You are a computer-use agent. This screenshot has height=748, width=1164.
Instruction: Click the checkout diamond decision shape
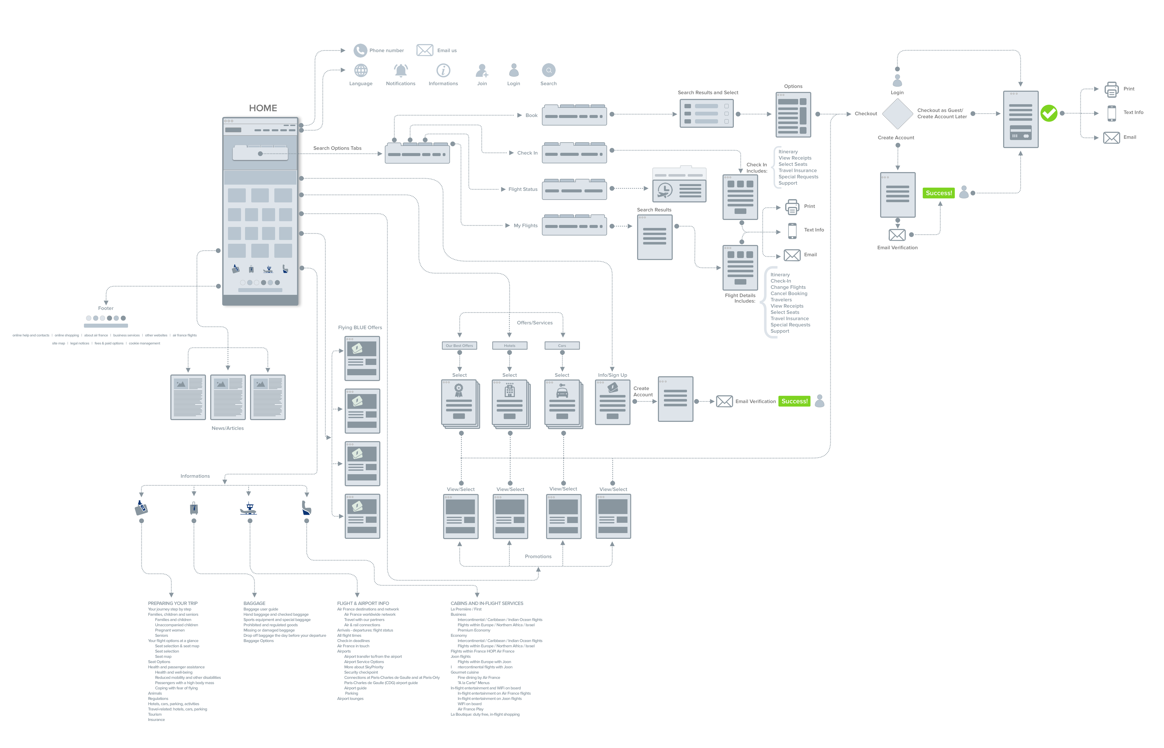pyautogui.click(x=897, y=114)
